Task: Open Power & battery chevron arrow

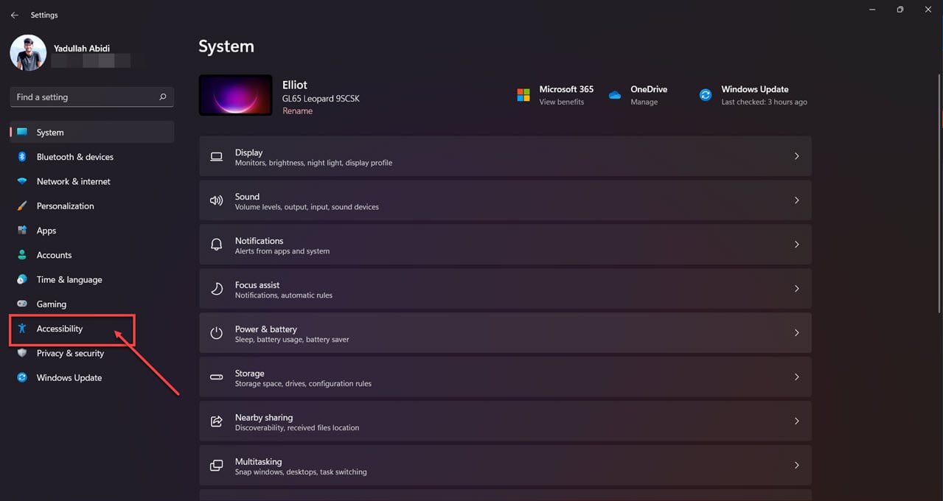Action: pyautogui.click(x=796, y=333)
